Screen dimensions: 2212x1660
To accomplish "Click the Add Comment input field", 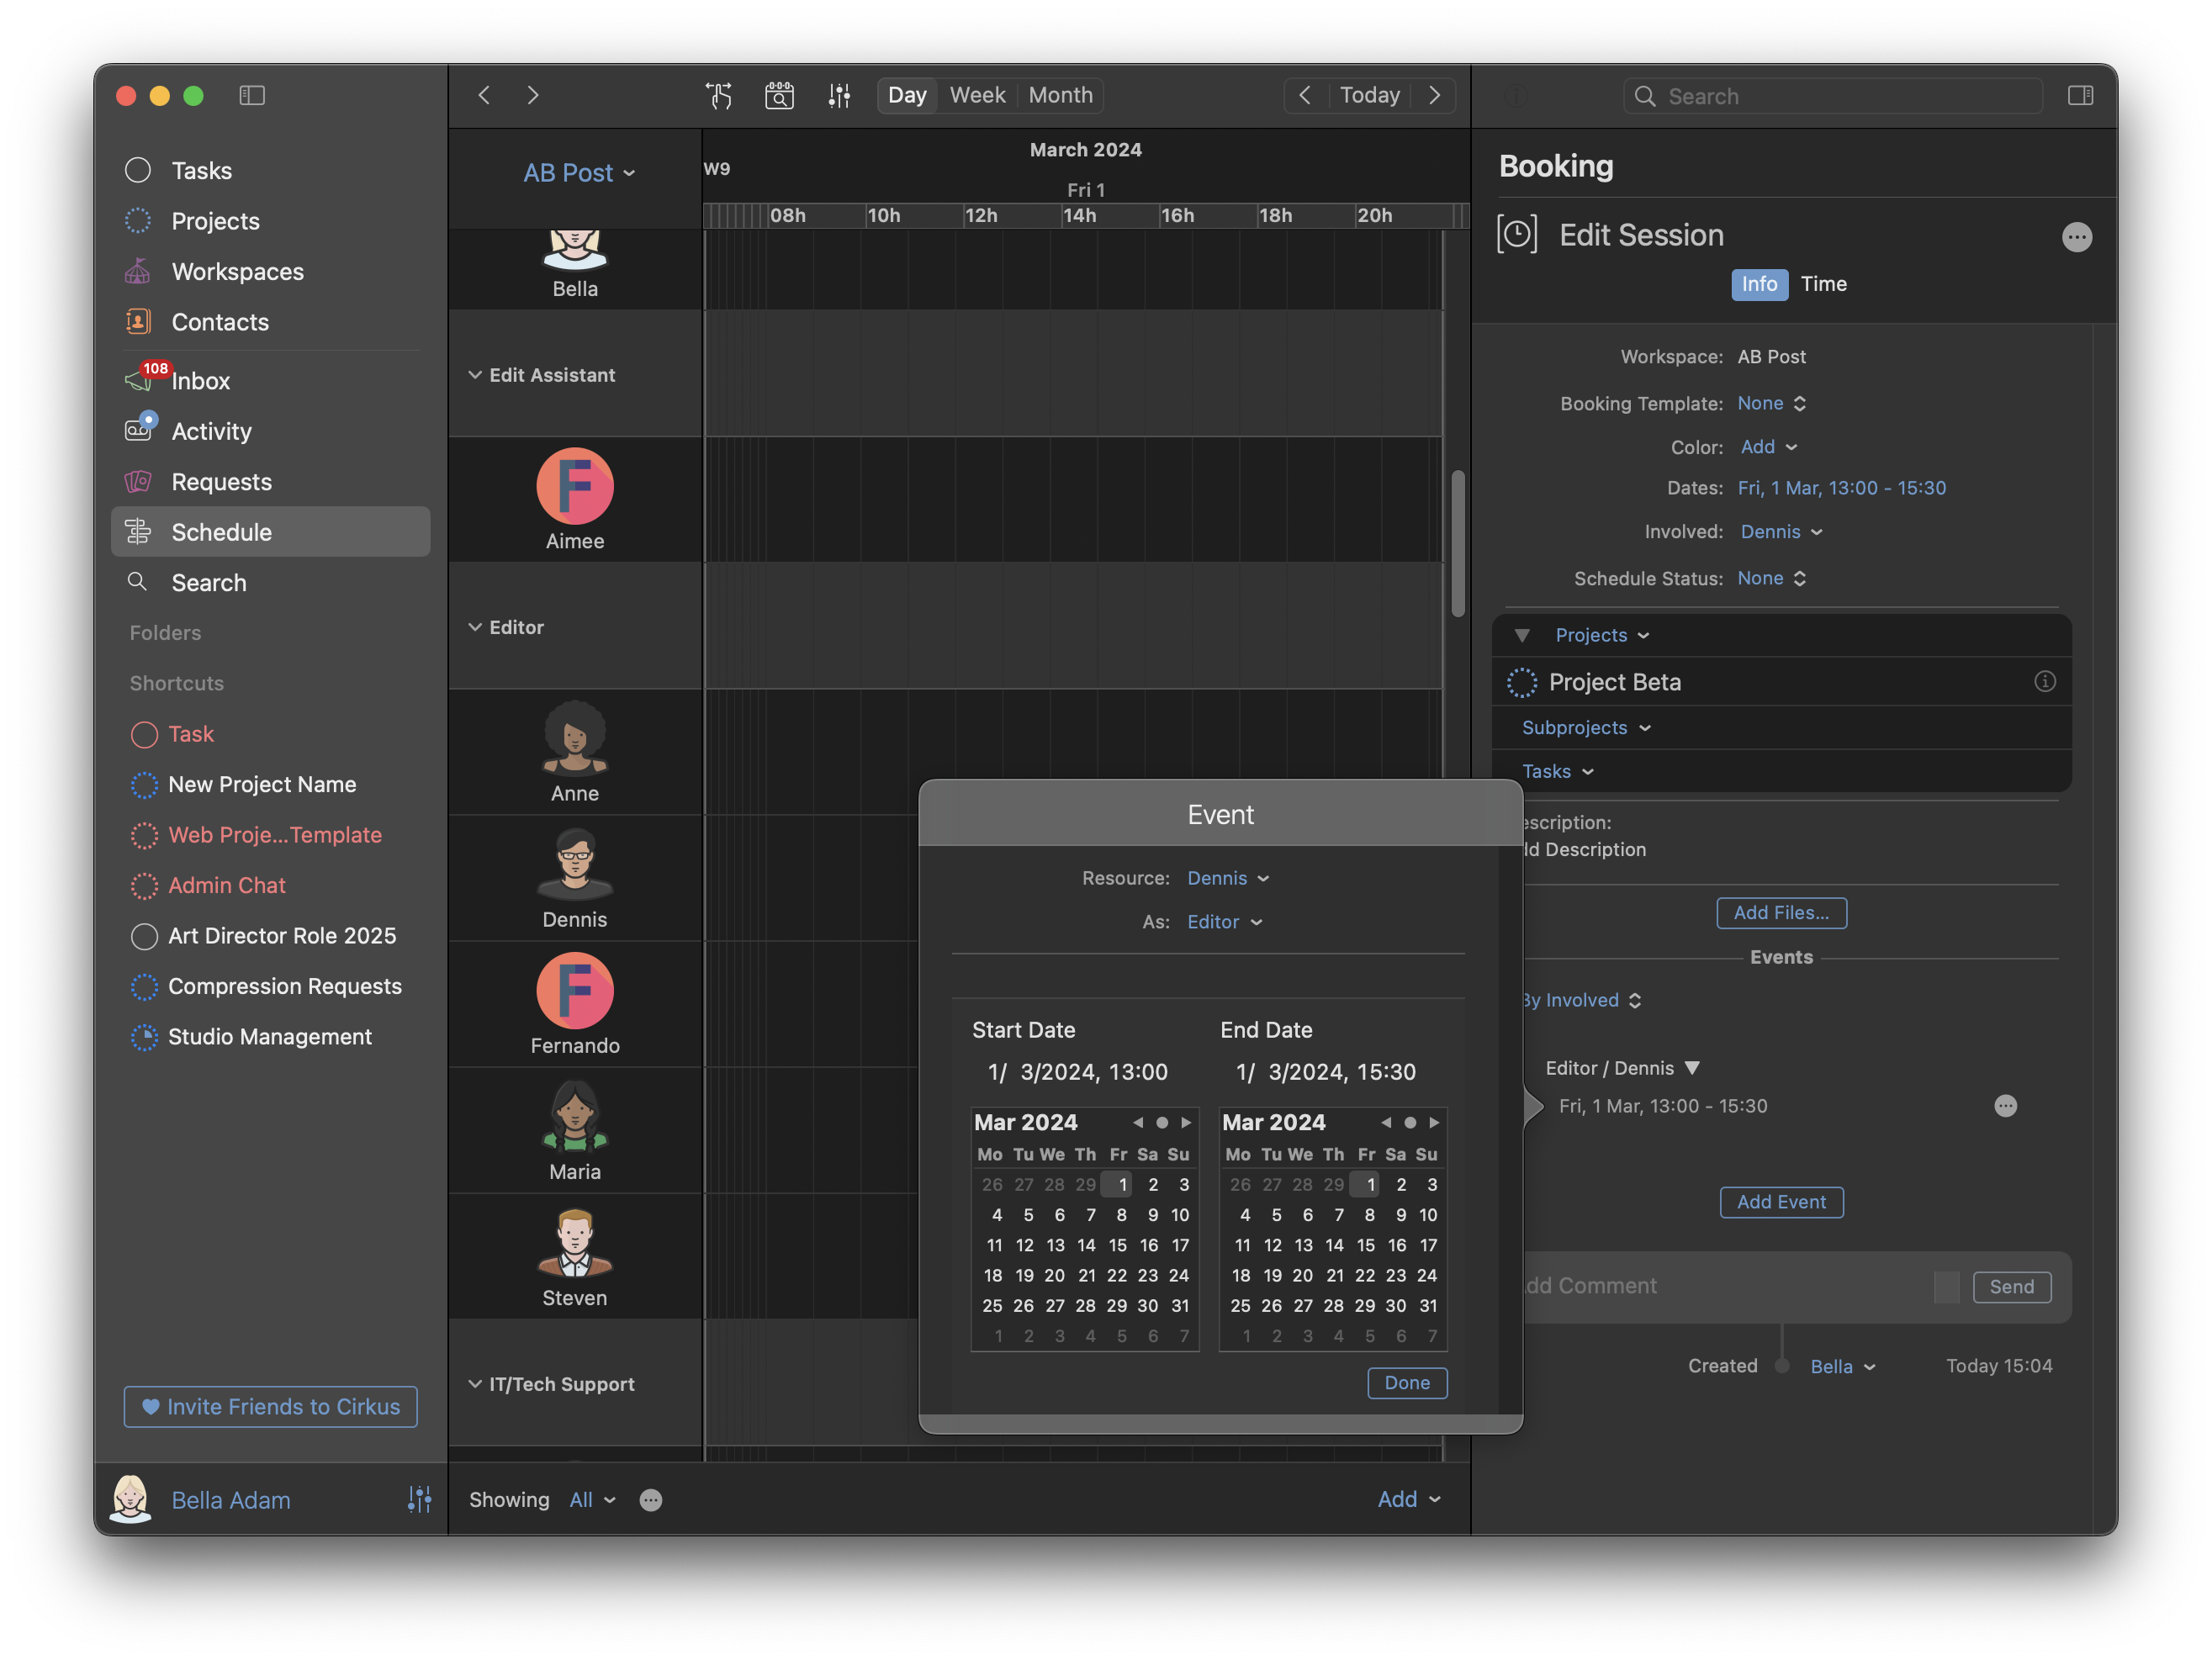I will coord(1720,1286).
